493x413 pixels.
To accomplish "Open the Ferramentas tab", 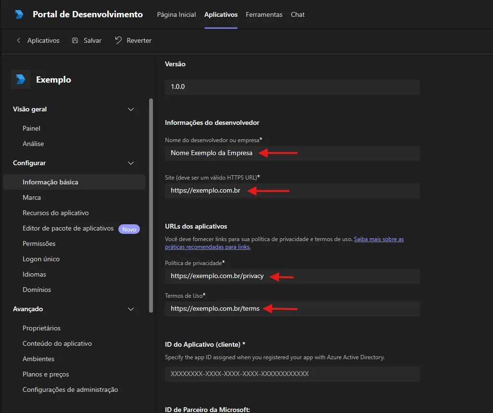I will (264, 15).
